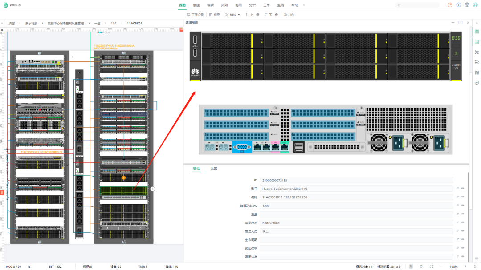
Task: Click first icon in right sidebar
Action: [x=477, y=32]
